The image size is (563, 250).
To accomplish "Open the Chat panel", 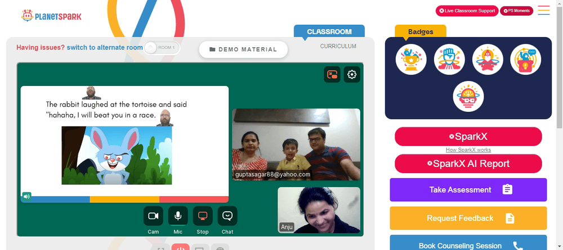I will (x=227, y=216).
